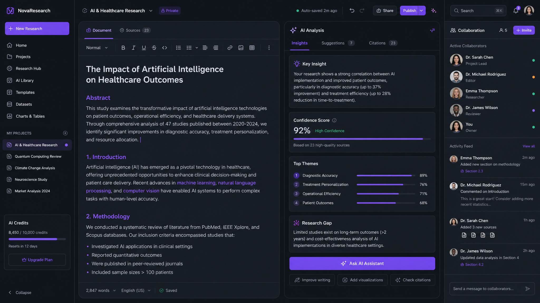The height and width of the screenshot is (303, 540).
Task: Insert an image into the document
Action: coord(241,48)
